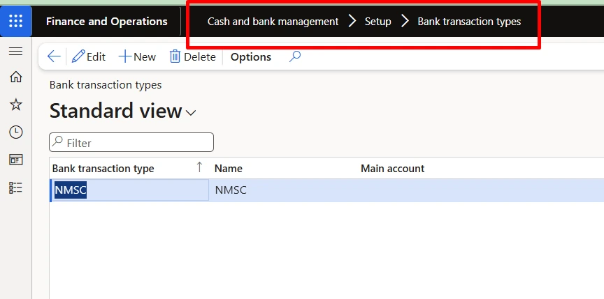Sort by Bank transaction type column header
604x299 pixels.
click(x=103, y=169)
